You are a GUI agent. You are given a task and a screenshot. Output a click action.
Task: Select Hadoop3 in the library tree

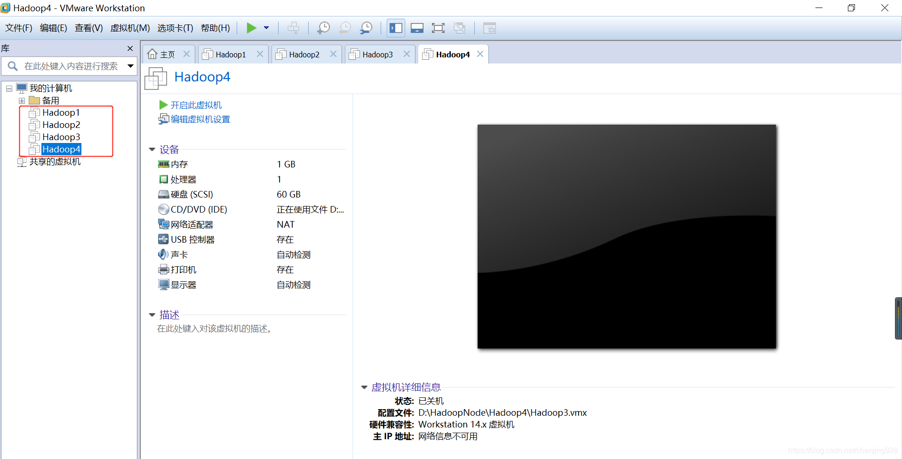[x=61, y=137]
